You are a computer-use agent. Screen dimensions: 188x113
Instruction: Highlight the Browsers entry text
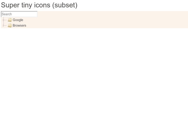[x=19, y=26]
